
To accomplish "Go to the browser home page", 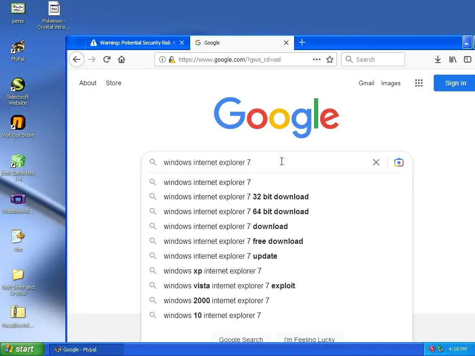I will click(122, 59).
